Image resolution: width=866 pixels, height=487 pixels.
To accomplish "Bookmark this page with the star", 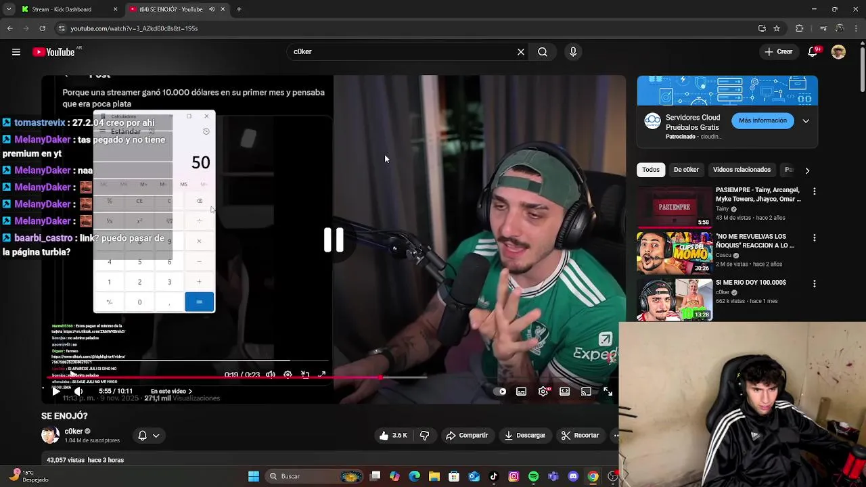I will point(777,28).
